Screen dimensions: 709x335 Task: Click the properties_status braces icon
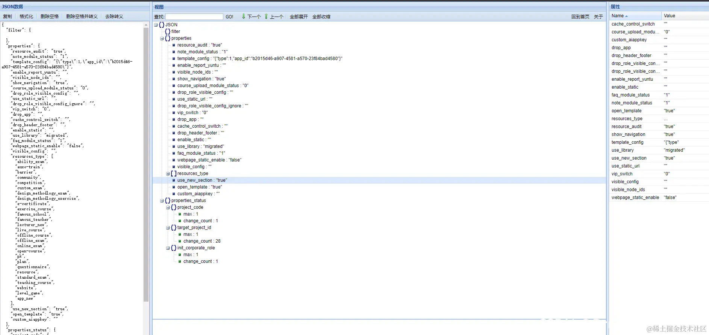coord(168,201)
